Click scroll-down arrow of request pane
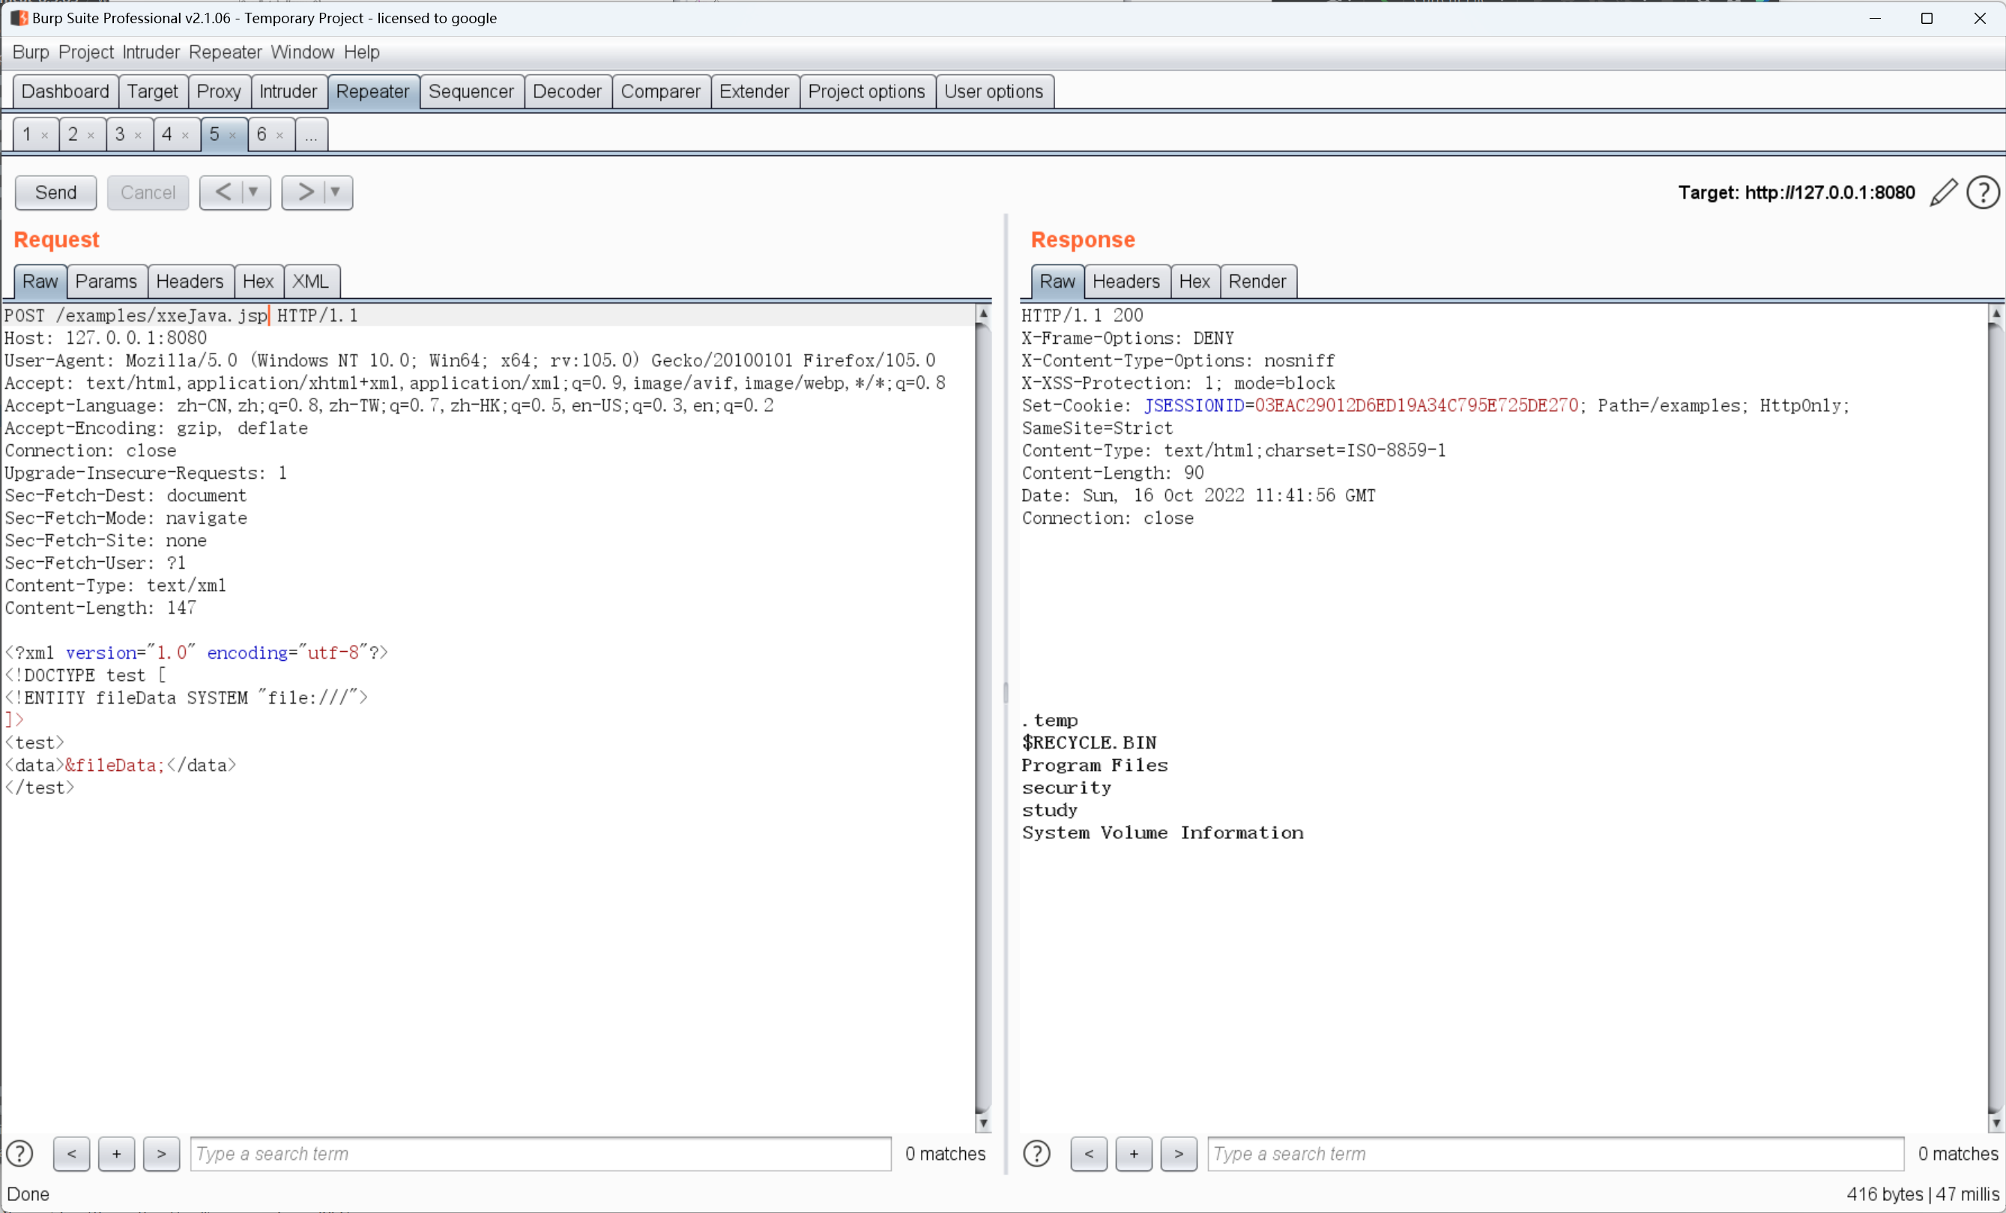Screen dimensions: 2006x1213 tap(983, 1123)
